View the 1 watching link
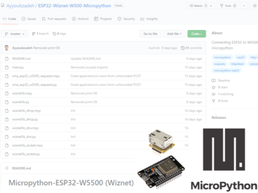The height and width of the screenshot is (193, 258). (x=223, y=94)
